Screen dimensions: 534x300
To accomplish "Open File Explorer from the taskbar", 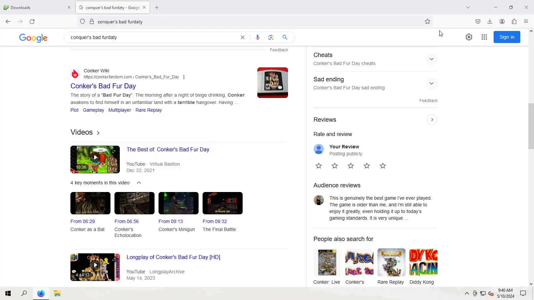I will [x=57, y=293].
